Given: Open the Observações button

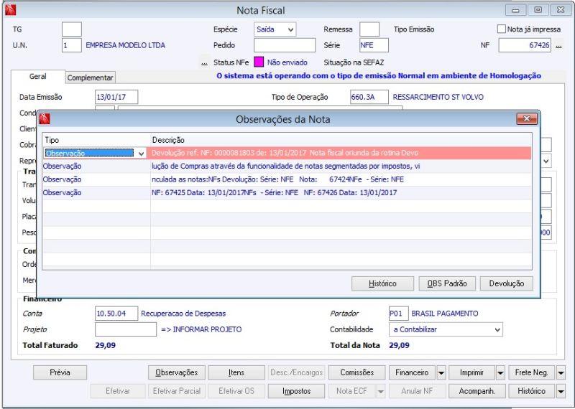Looking at the screenshot, I should tap(176, 372).
